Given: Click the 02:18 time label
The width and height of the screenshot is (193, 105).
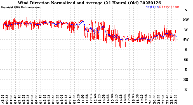Looking at the screenshot, I should [20, 99].
